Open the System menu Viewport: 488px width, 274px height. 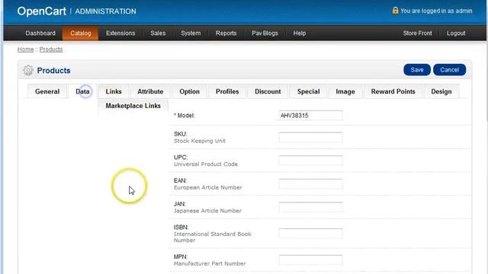[x=191, y=33]
